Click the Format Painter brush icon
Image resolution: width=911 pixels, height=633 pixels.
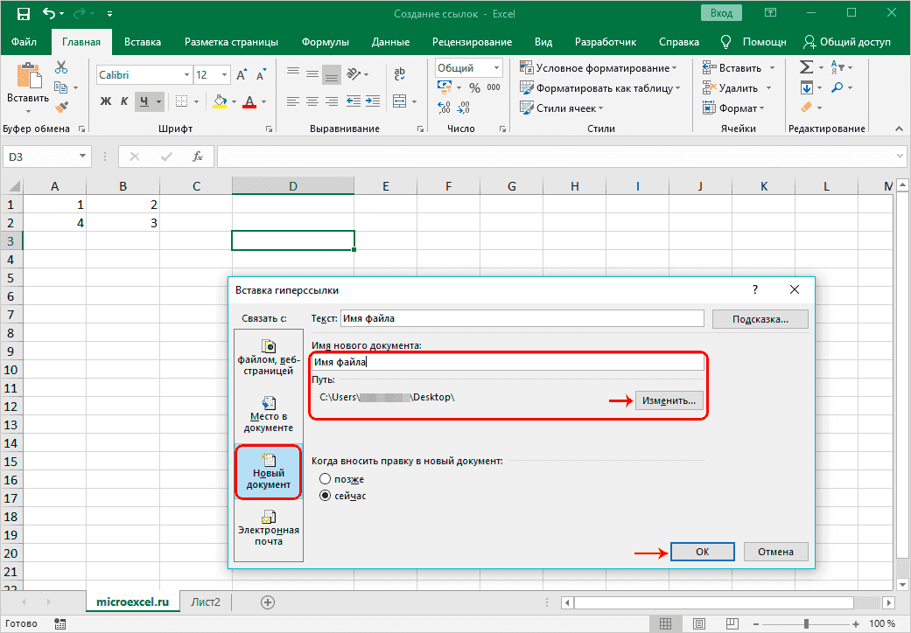(61, 107)
